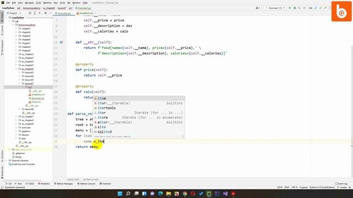This screenshot has height=198, width=353.
Task: Click Scratches and Consoles node
Action: pos(22,164)
